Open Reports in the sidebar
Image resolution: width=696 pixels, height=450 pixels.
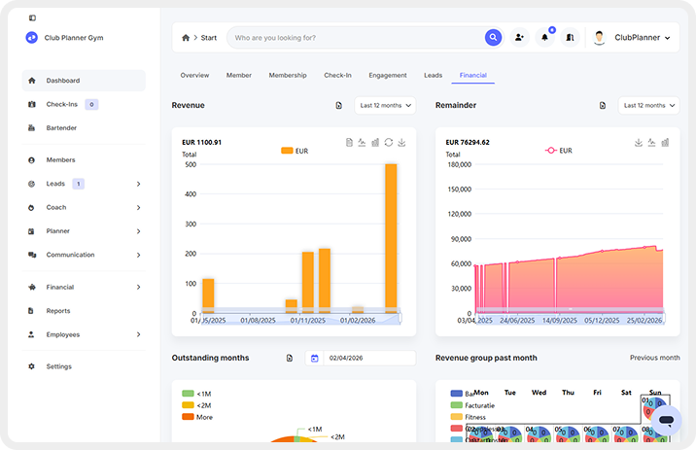coord(58,311)
